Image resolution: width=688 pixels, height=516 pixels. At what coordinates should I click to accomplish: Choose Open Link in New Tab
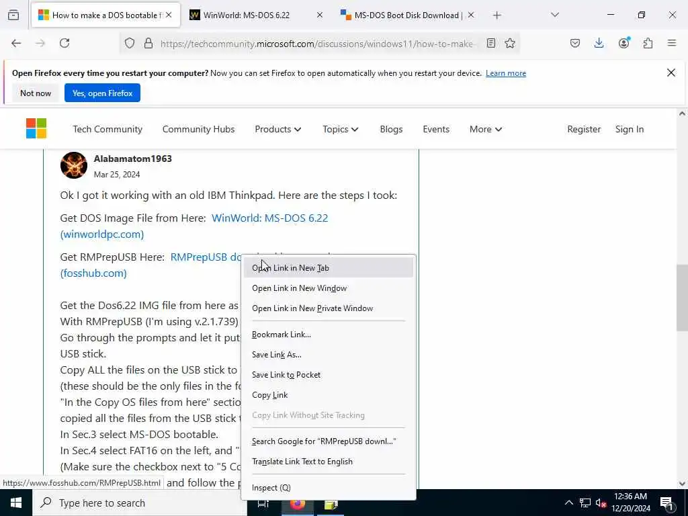coord(328,267)
